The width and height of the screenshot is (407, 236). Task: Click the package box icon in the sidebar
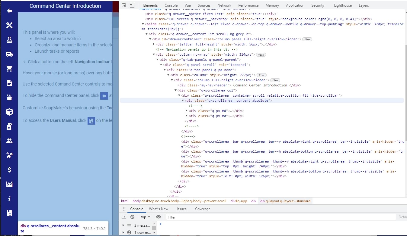pos(9,112)
